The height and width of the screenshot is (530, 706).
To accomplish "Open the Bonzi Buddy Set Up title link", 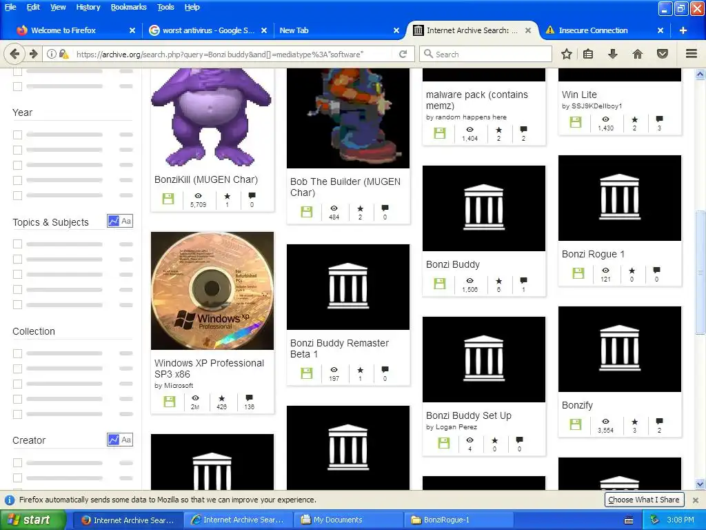I will pyautogui.click(x=469, y=415).
